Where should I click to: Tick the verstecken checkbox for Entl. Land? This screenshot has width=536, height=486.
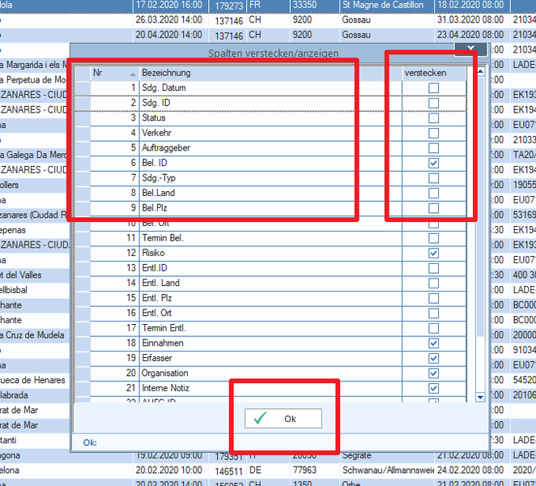click(433, 283)
